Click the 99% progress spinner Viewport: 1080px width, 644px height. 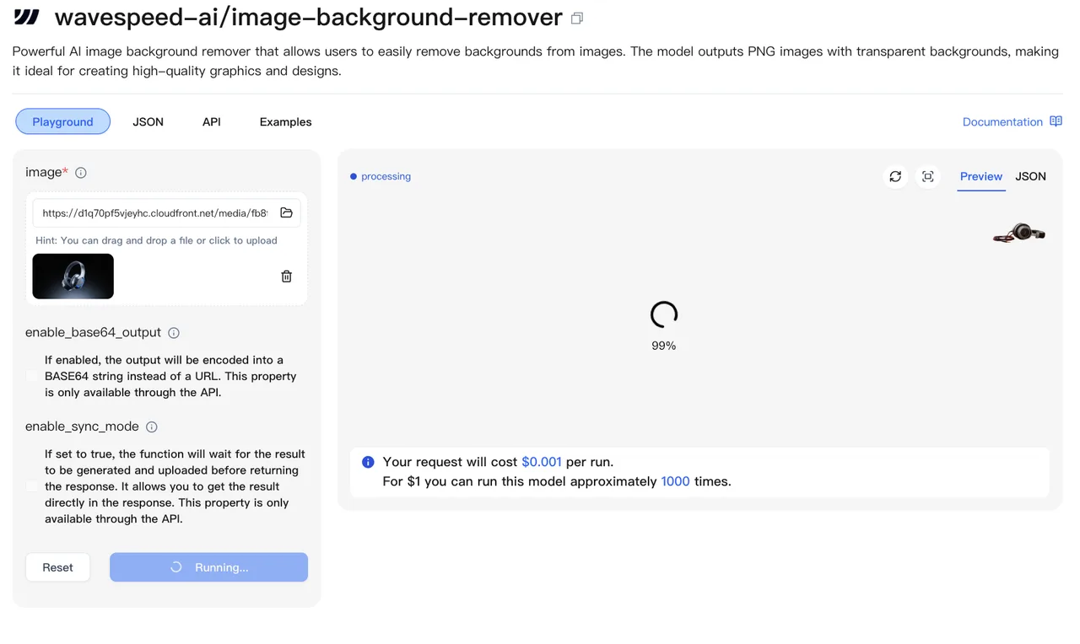point(664,314)
